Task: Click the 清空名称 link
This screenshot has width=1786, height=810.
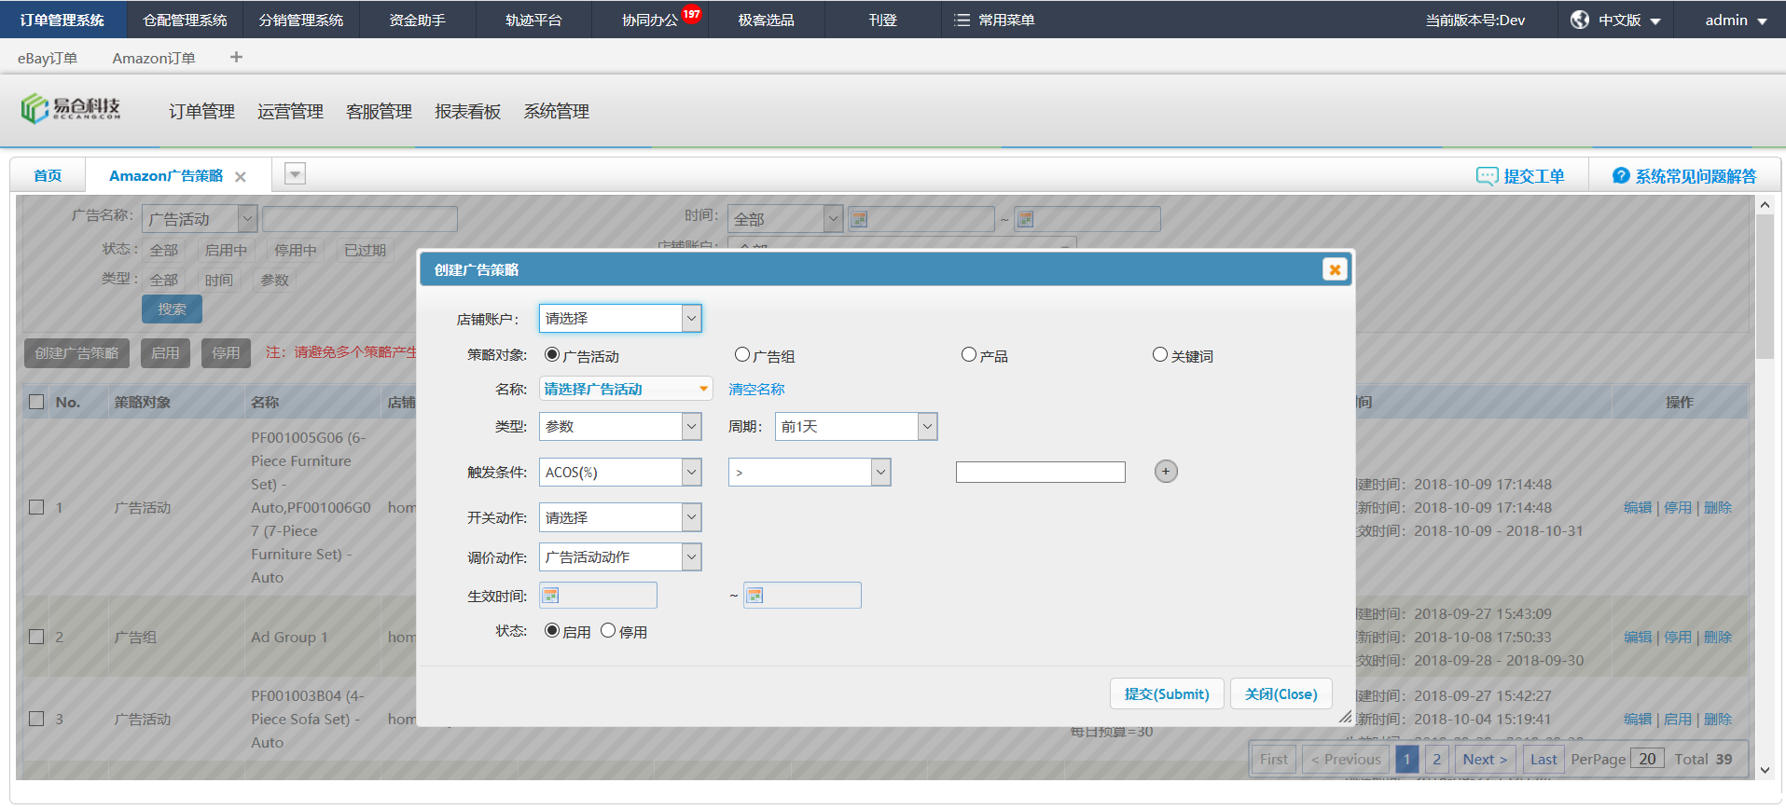Action: click(x=756, y=390)
